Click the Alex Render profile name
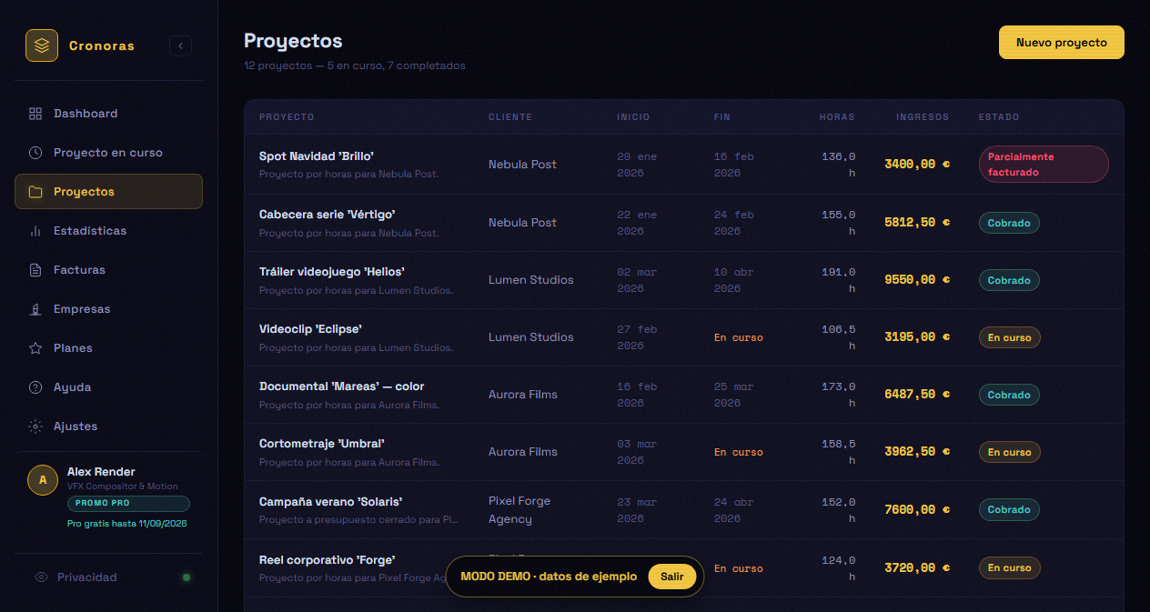The height and width of the screenshot is (612, 1150). tap(101, 472)
